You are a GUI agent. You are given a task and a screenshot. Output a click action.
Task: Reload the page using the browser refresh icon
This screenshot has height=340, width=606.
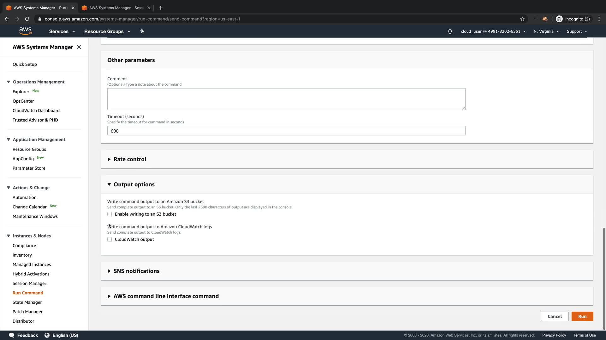27,19
